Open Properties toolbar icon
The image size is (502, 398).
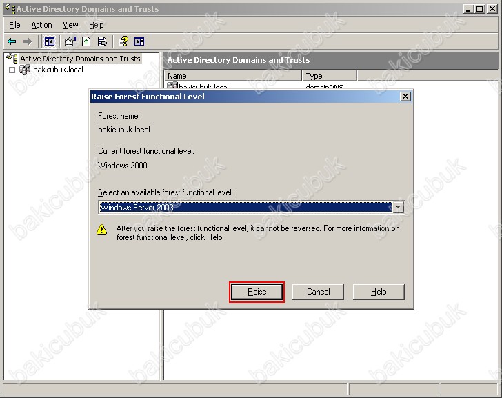point(70,41)
